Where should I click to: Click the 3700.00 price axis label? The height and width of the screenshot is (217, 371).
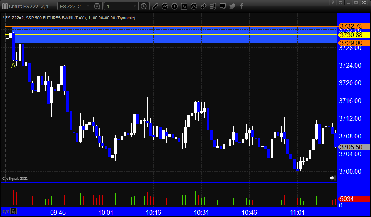point(350,171)
